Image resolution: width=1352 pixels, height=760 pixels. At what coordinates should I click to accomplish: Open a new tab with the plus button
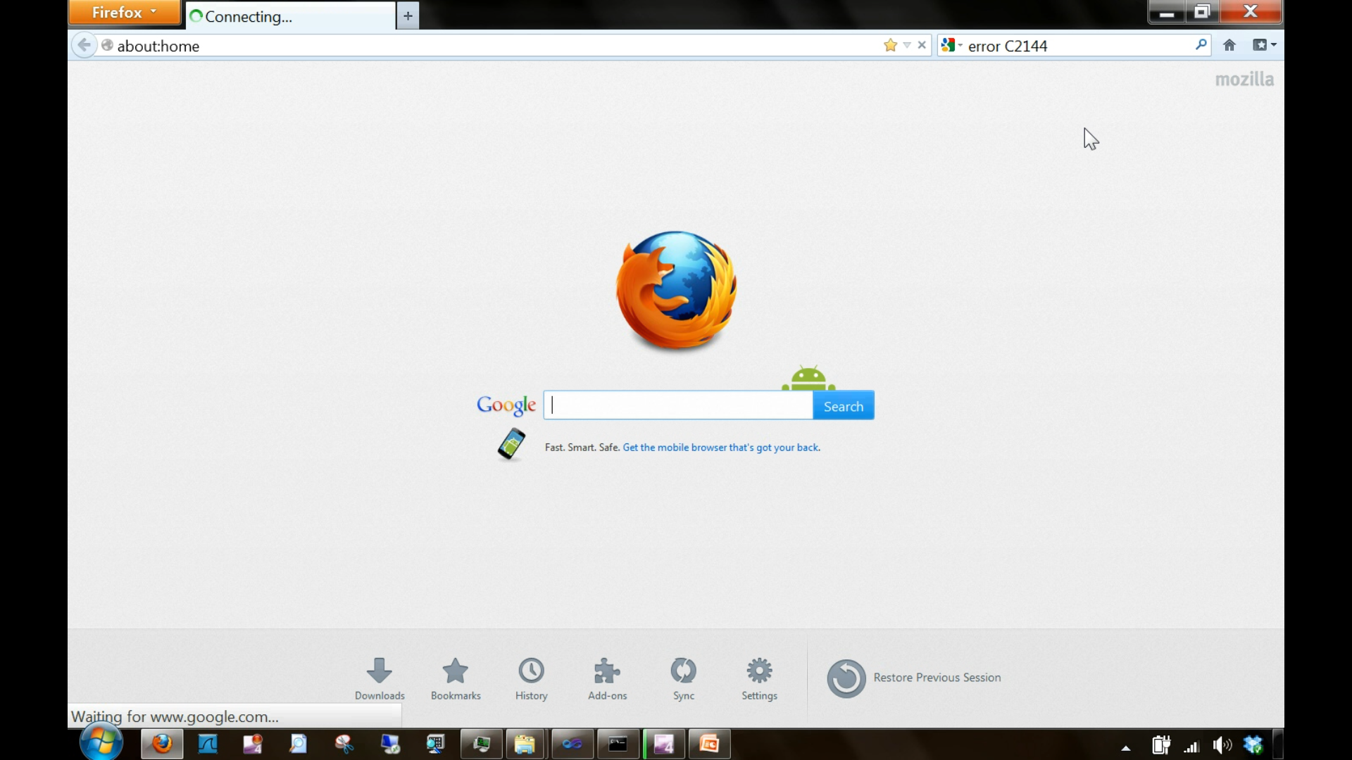(x=407, y=15)
